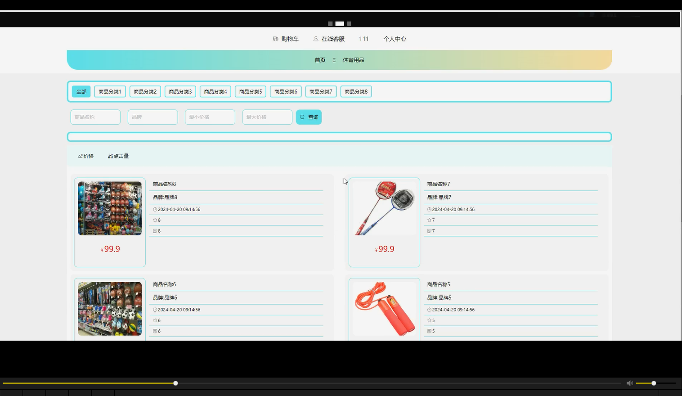
Task: Click the magnifier icon inside the 查询 button
Action: pos(302,117)
